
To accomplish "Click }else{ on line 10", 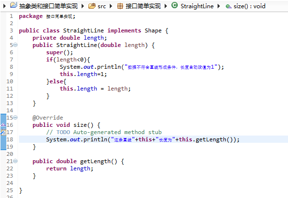I will pyautogui.click(x=56, y=81).
